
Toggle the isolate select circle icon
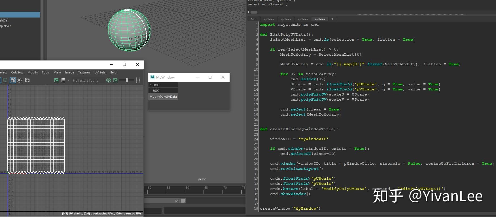19,80
